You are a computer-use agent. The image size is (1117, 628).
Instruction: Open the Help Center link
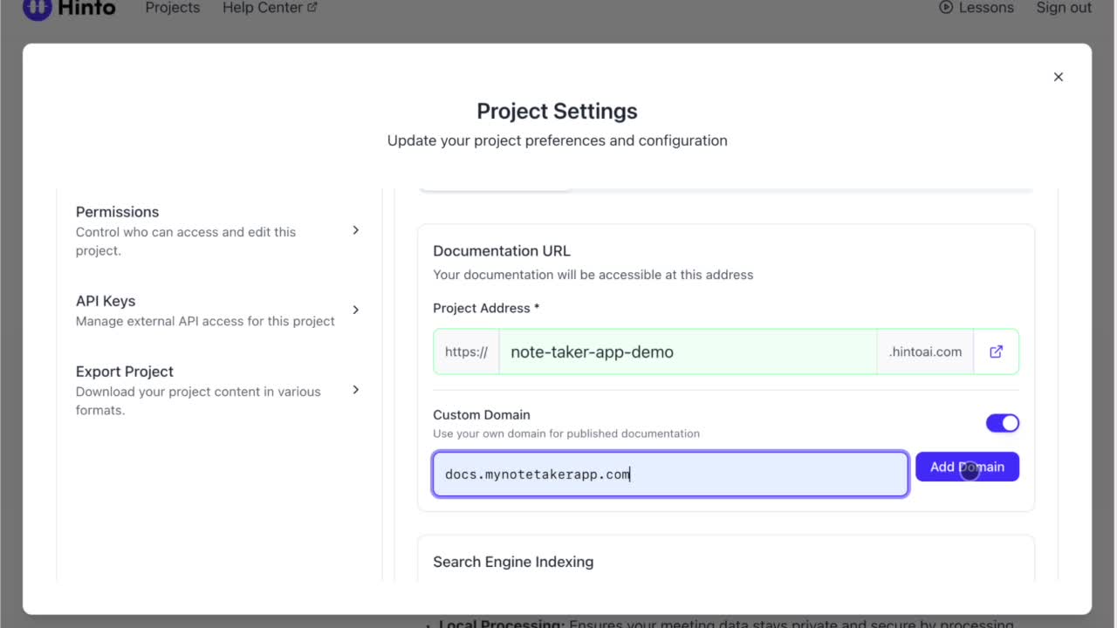click(262, 8)
